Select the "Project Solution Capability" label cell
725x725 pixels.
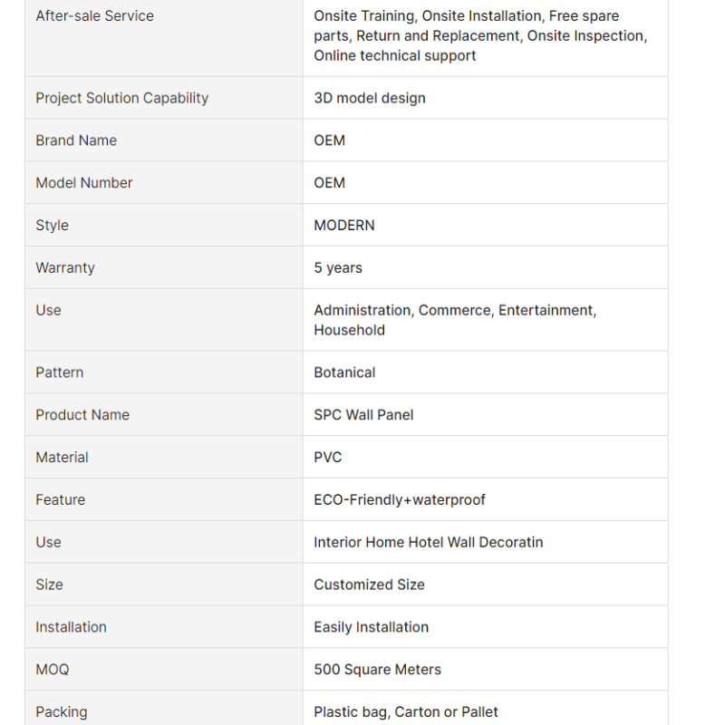121,98
